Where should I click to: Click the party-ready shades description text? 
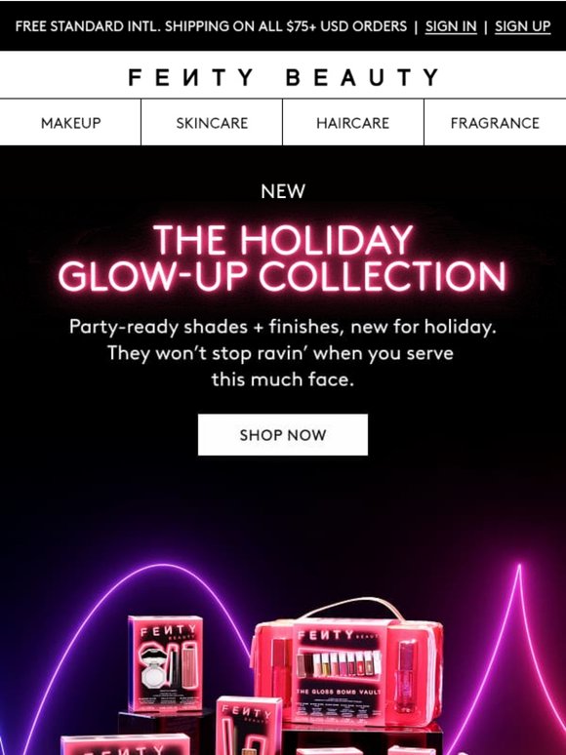click(x=283, y=353)
